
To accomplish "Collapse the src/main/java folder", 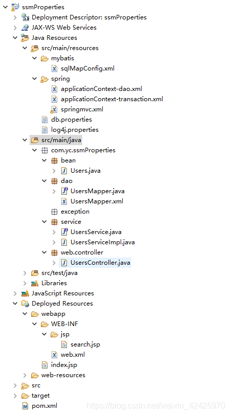I will click(x=25, y=140).
